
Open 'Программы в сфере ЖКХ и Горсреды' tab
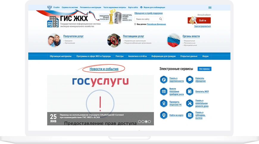coord(94,56)
